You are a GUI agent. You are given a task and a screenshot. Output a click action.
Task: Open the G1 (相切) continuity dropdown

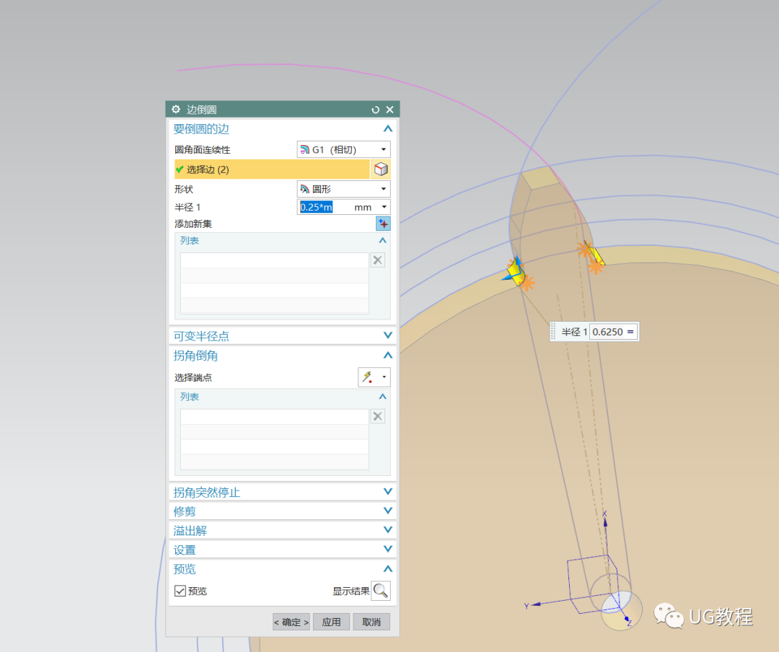point(384,149)
